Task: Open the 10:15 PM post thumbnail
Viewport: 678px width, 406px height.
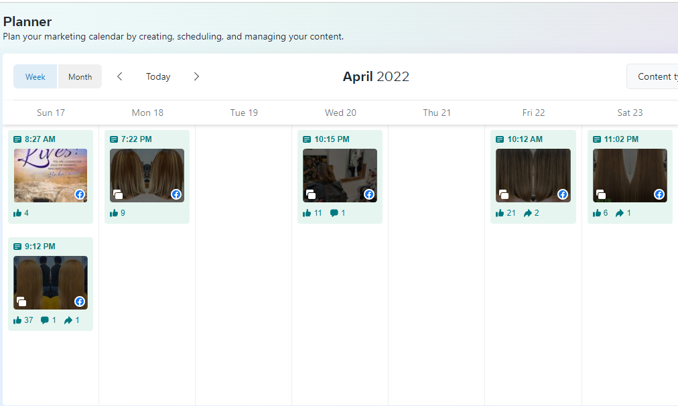Action: pyautogui.click(x=340, y=175)
